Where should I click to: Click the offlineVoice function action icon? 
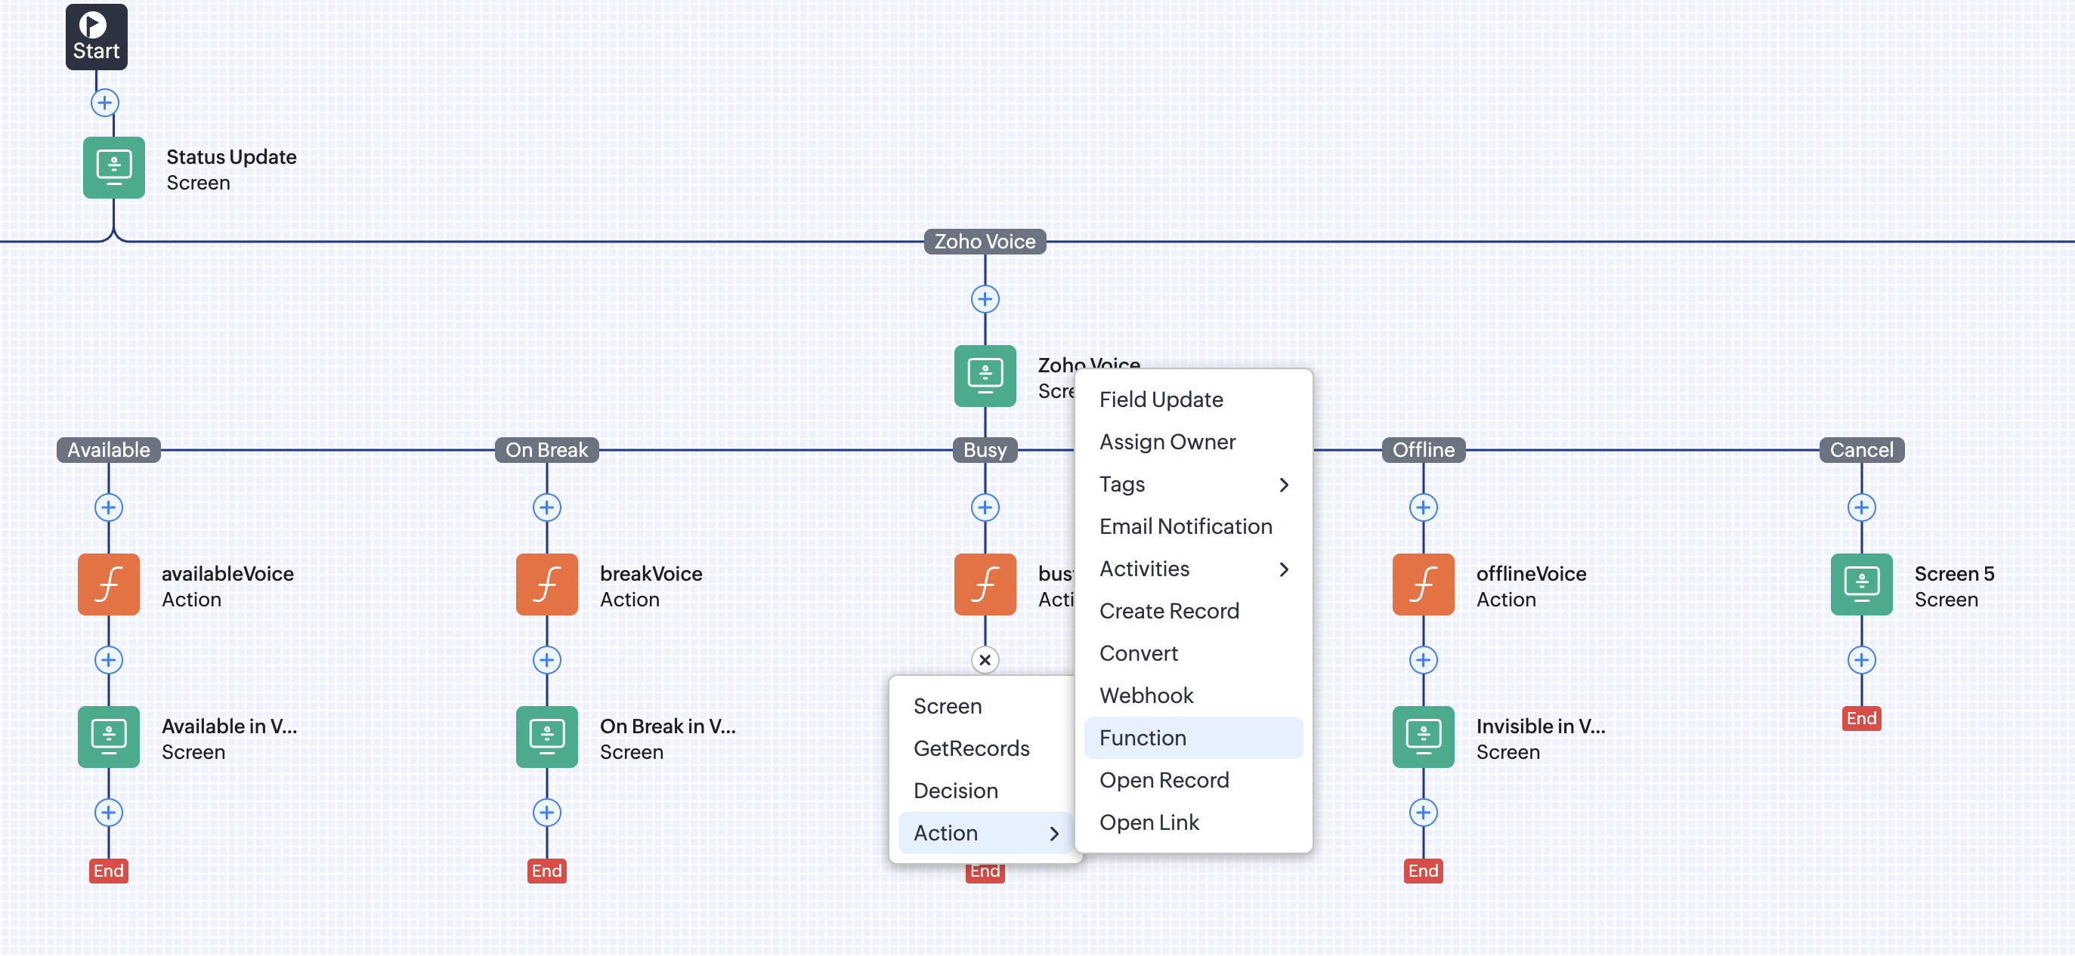pyautogui.click(x=1423, y=584)
